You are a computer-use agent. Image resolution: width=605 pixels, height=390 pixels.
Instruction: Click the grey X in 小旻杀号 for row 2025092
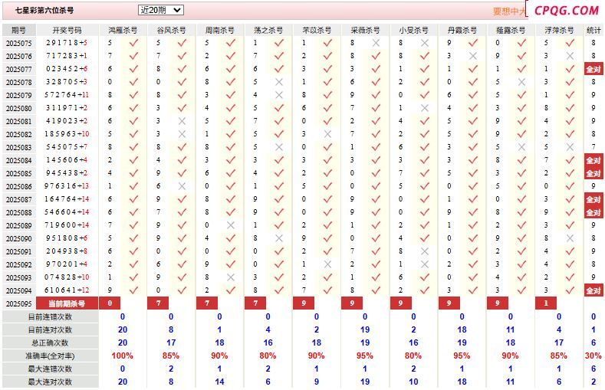click(425, 264)
